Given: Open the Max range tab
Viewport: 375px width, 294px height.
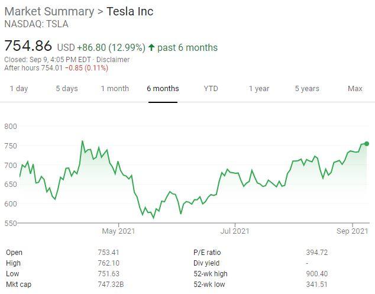Looking at the screenshot, I should [x=355, y=89].
